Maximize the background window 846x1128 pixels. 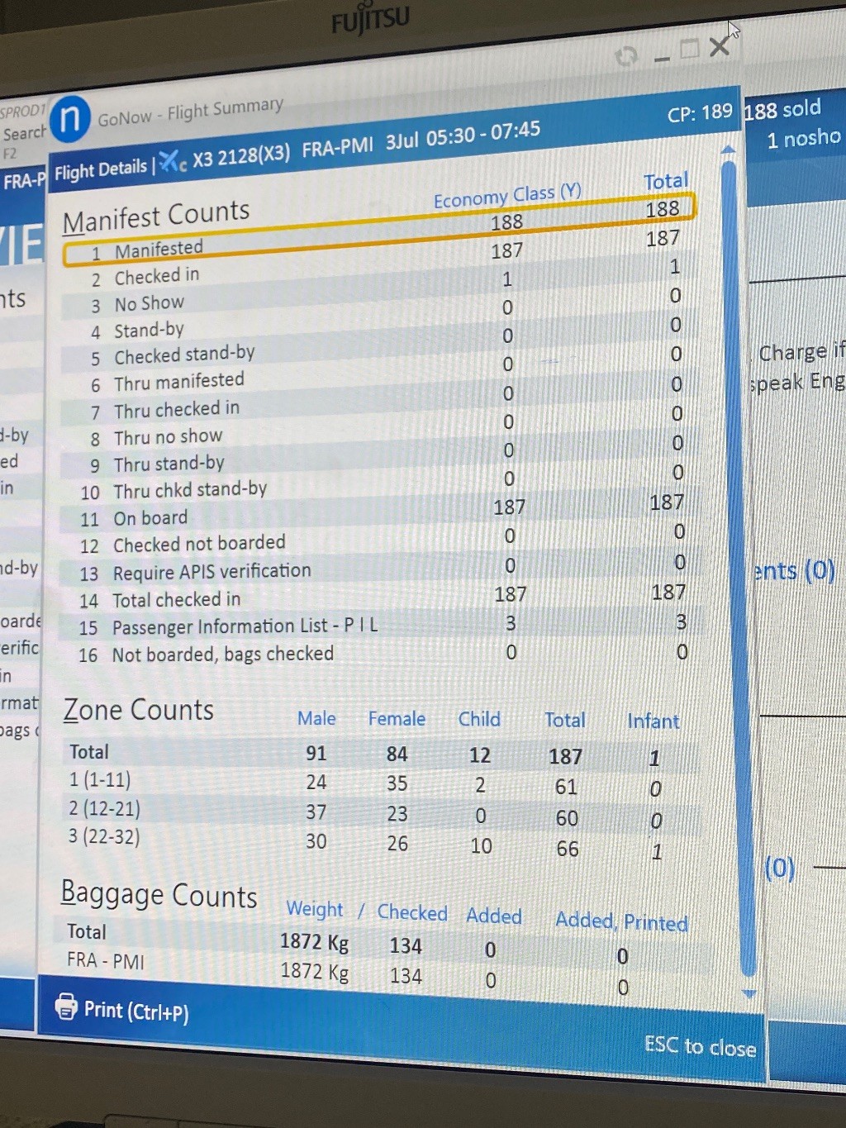pyautogui.click(x=689, y=50)
